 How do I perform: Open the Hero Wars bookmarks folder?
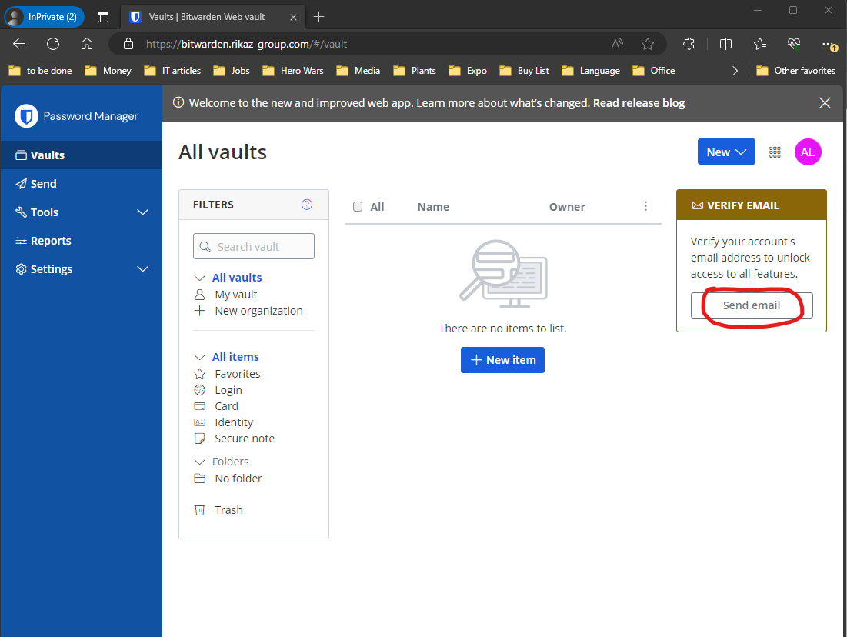[x=293, y=71]
